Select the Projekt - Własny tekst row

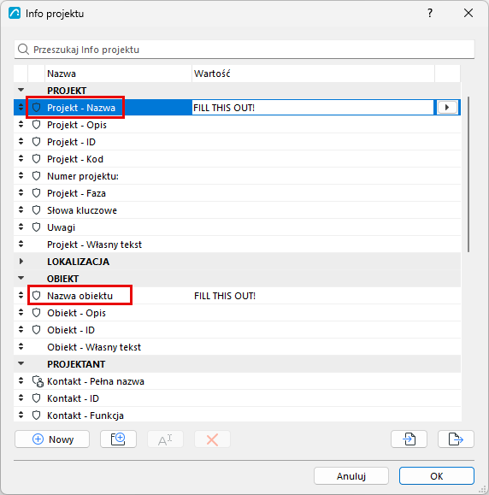237,245
